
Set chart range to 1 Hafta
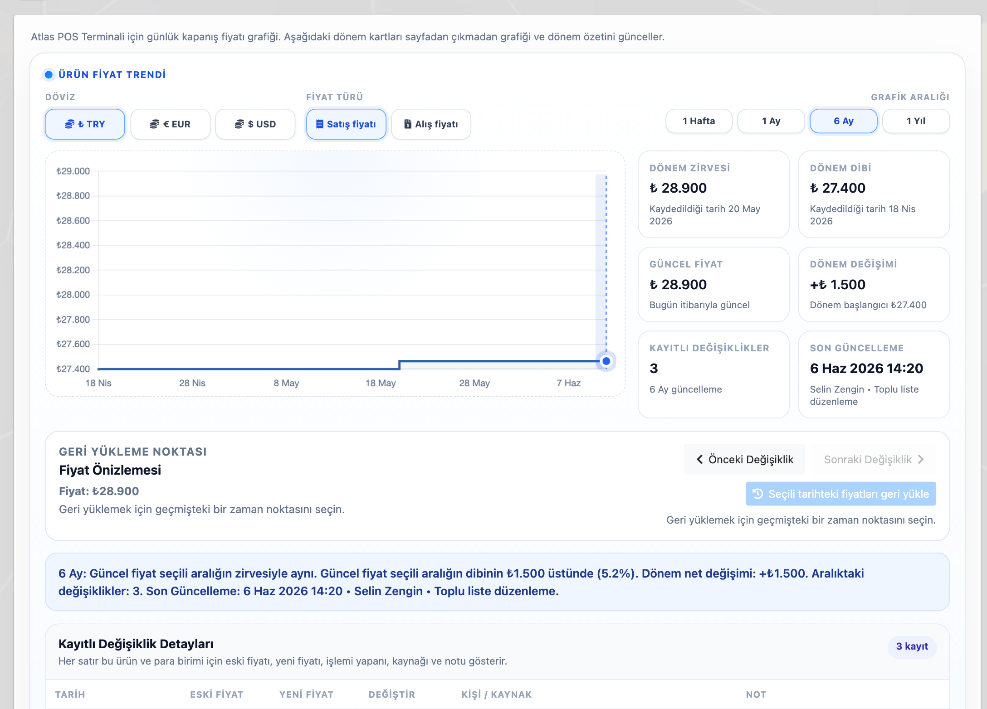coord(699,121)
